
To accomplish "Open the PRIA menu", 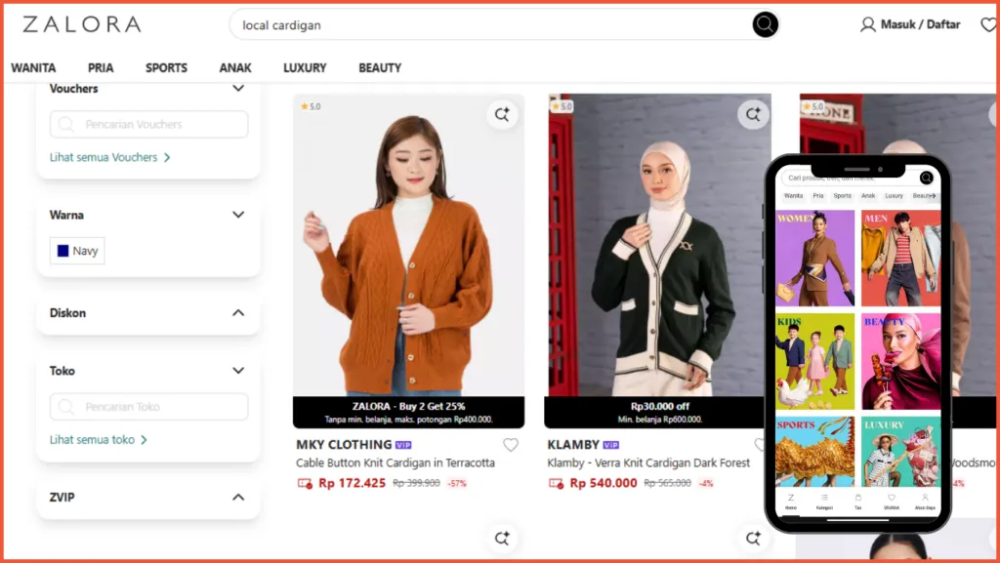I will coord(101,67).
